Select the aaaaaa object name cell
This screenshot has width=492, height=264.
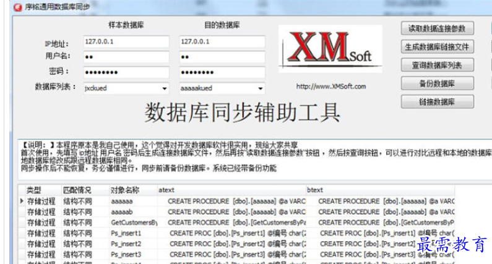point(133,202)
